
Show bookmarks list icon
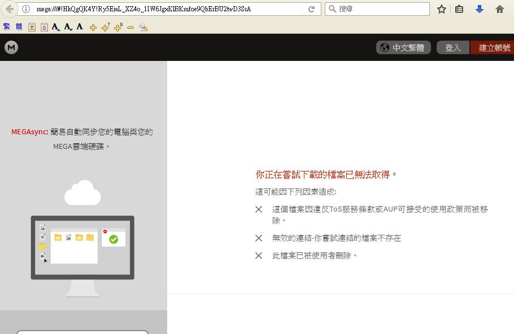[x=459, y=9]
